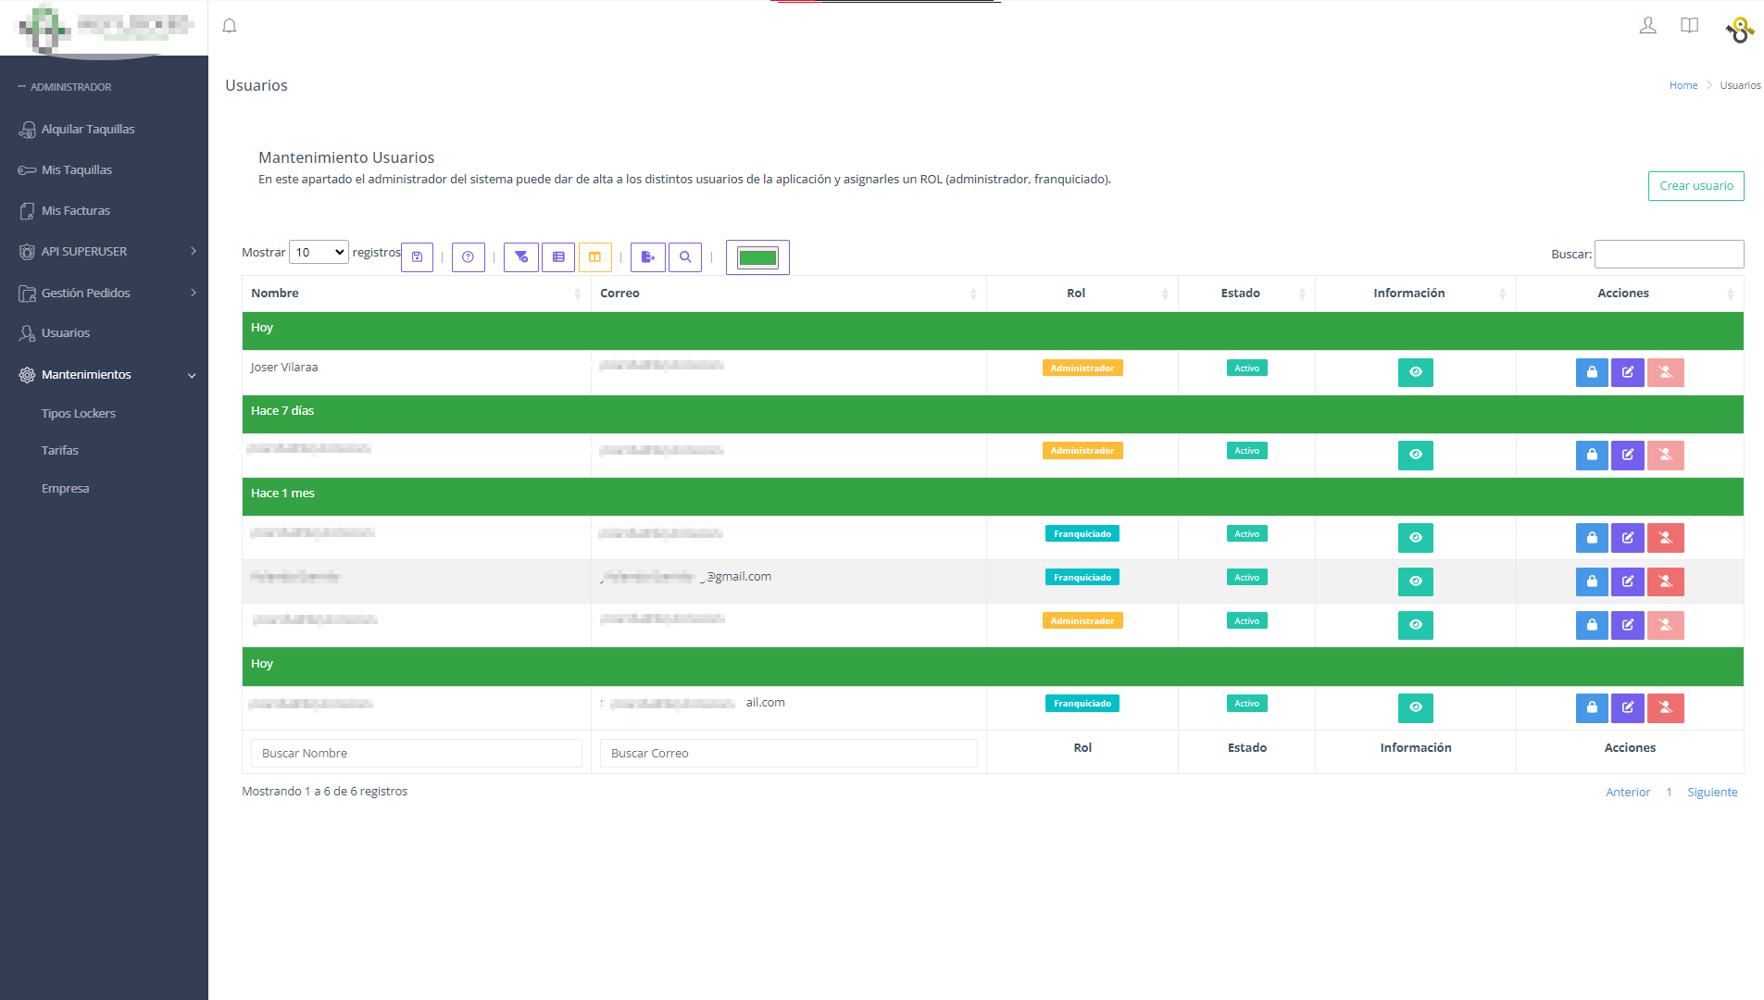The width and height of the screenshot is (1764, 1000).
Task: Edit the gmail.com Franquiciado user row
Action: (1627, 581)
